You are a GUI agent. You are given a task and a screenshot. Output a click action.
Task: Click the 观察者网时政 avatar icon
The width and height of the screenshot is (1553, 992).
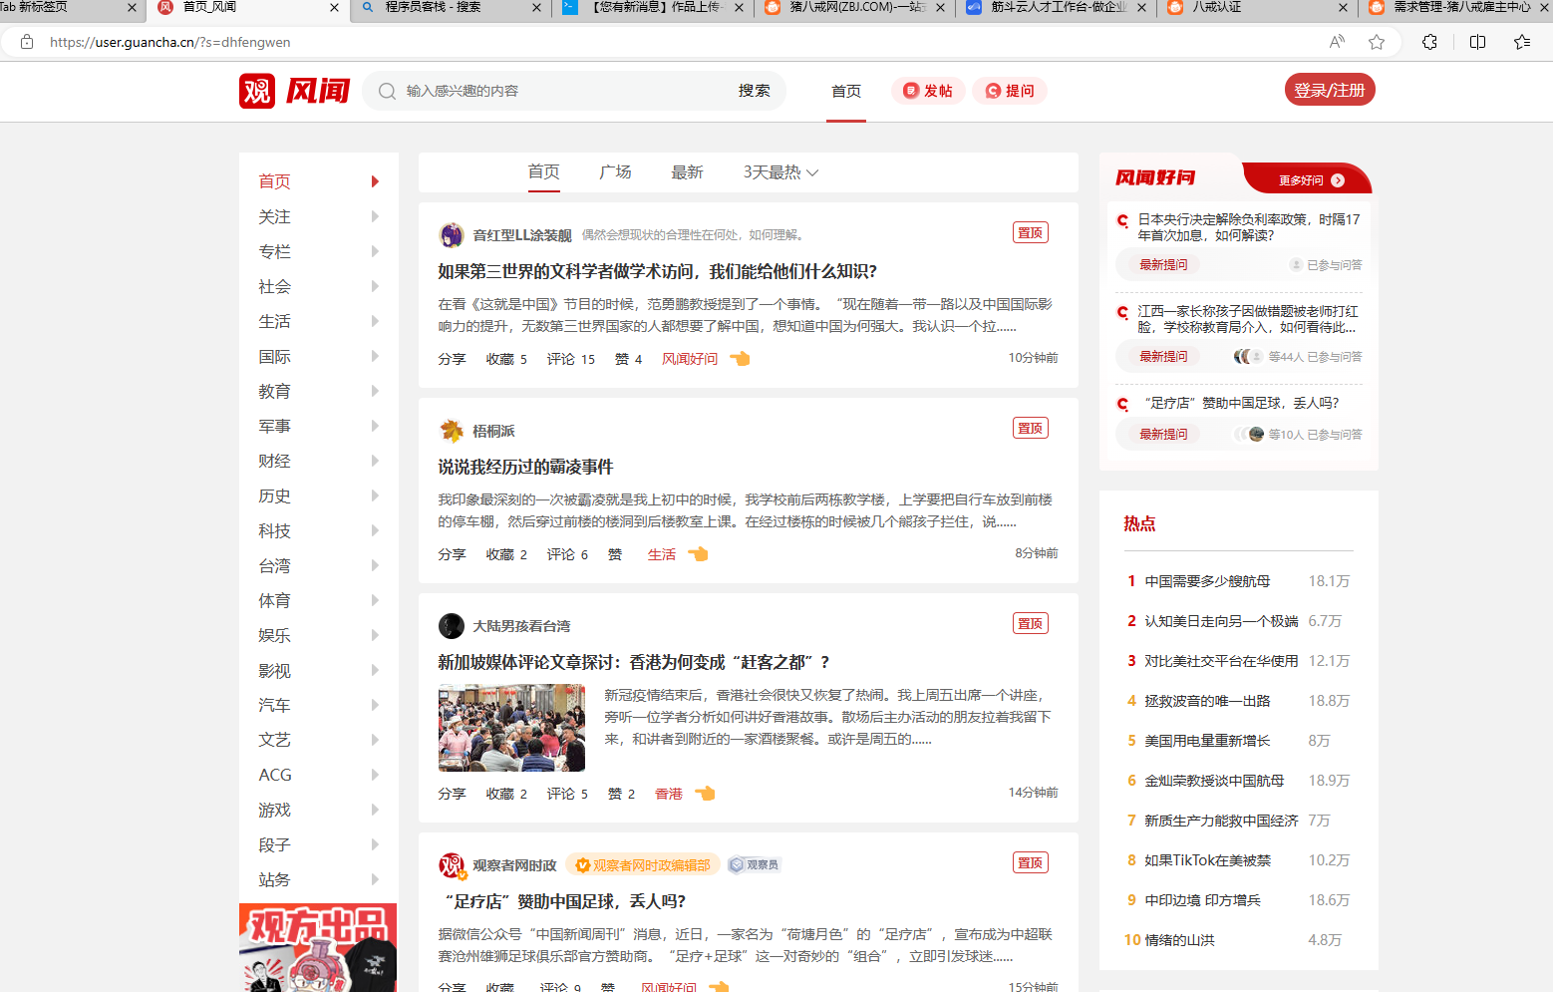(x=452, y=865)
